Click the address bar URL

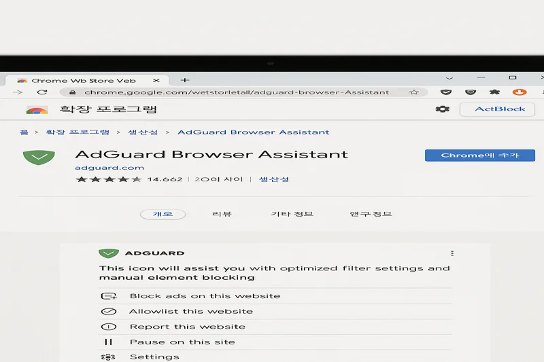[237, 92]
